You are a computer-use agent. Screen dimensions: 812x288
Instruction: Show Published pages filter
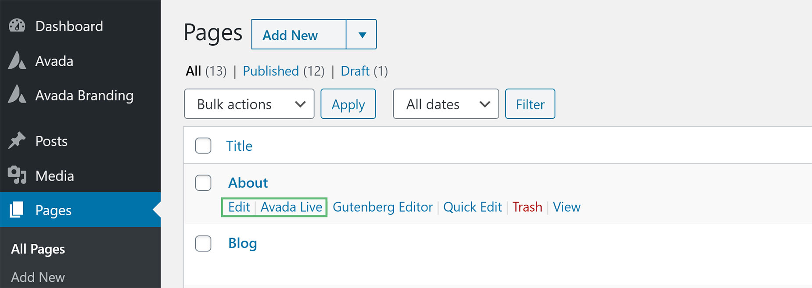pyautogui.click(x=271, y=71)
